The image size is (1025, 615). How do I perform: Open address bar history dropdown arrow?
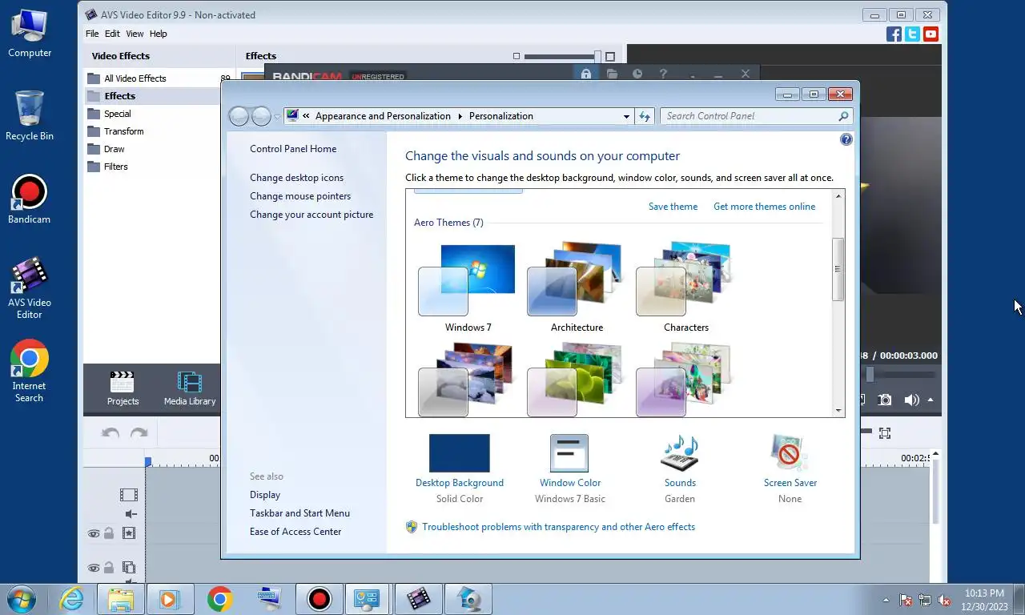pos(626,116)
